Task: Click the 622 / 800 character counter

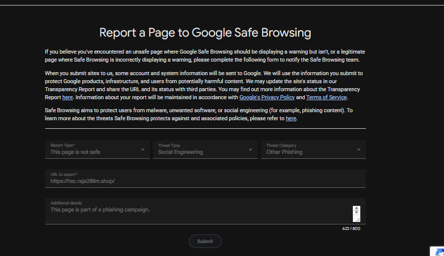Action: [351, 228]
